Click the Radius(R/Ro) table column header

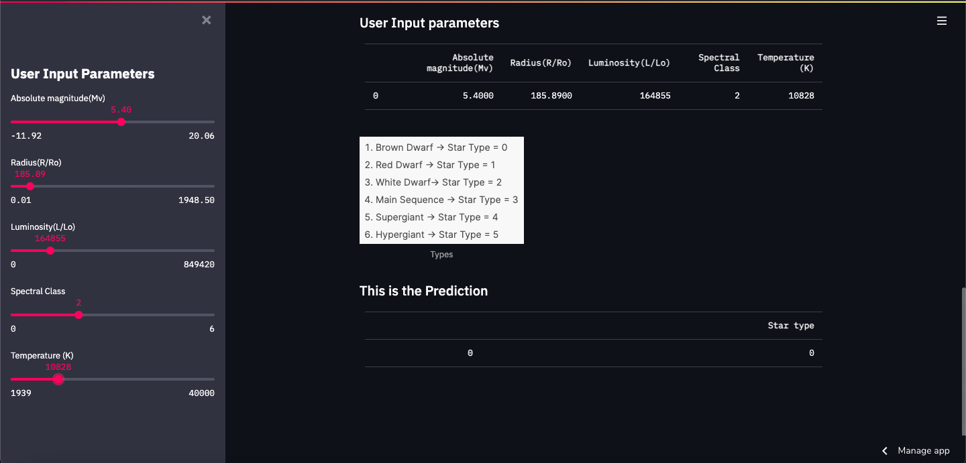pos(541,63)
